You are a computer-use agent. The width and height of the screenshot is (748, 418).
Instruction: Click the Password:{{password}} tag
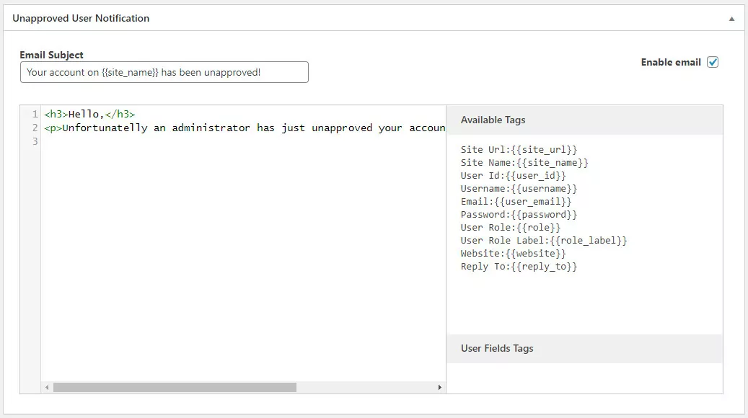coord(519,215)
